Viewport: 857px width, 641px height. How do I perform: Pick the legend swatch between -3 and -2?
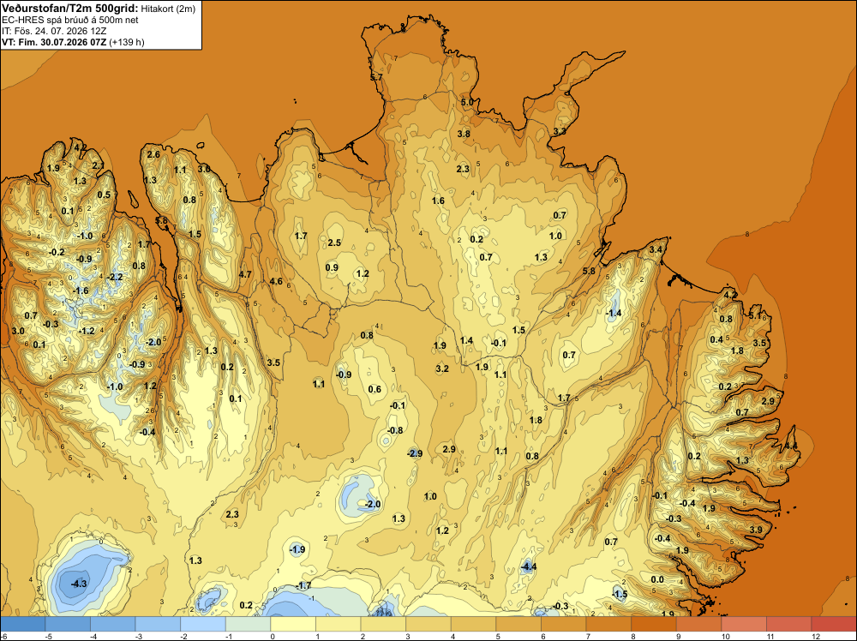click(158, 624)
